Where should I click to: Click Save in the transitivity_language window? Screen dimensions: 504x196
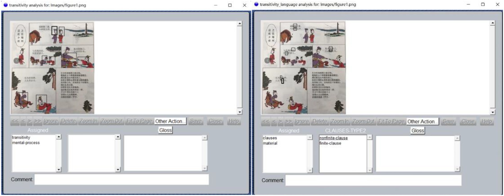pos(448,122)
